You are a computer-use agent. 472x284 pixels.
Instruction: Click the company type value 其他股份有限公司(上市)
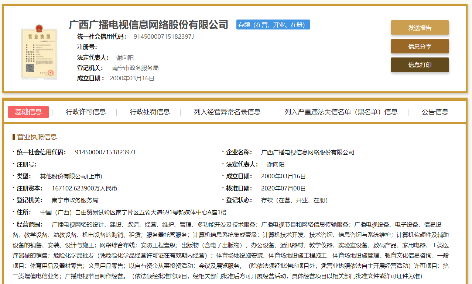(71, 176)
